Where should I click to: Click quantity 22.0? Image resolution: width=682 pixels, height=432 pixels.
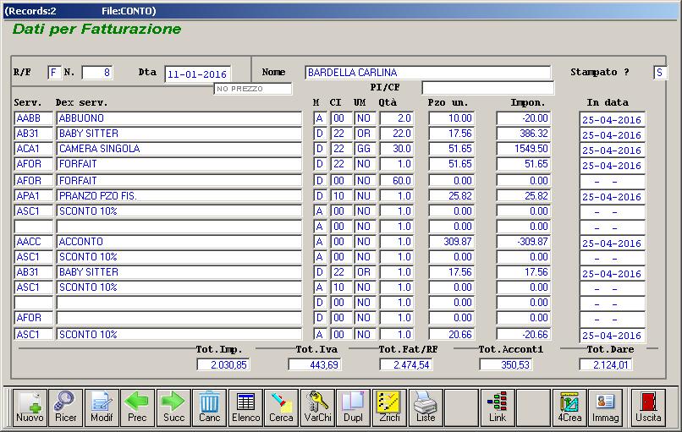[x=396, y=134]
